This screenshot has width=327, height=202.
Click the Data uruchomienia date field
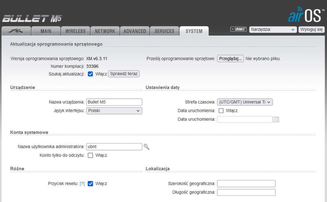coord(245,119)
